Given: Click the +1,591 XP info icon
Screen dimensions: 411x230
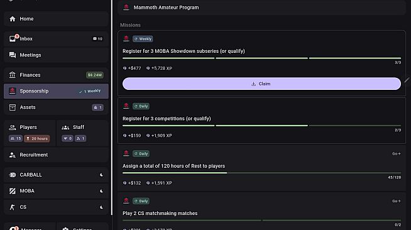Looking at the screenshot, I should (x=148, y=183).
